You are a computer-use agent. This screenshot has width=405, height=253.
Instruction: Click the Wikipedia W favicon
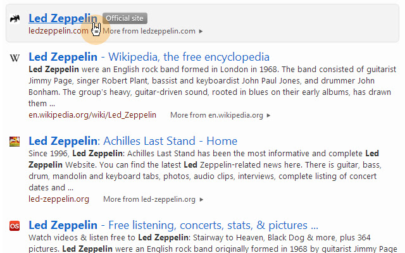tap(15, 58)
